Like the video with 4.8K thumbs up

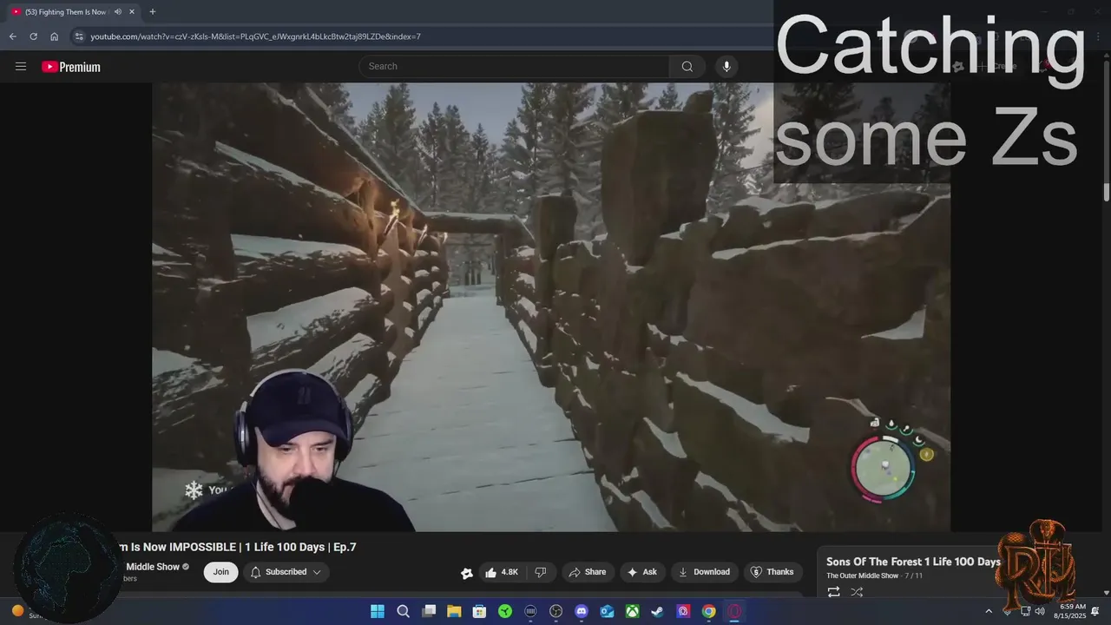pyautogui.click(x=502, y=572)
